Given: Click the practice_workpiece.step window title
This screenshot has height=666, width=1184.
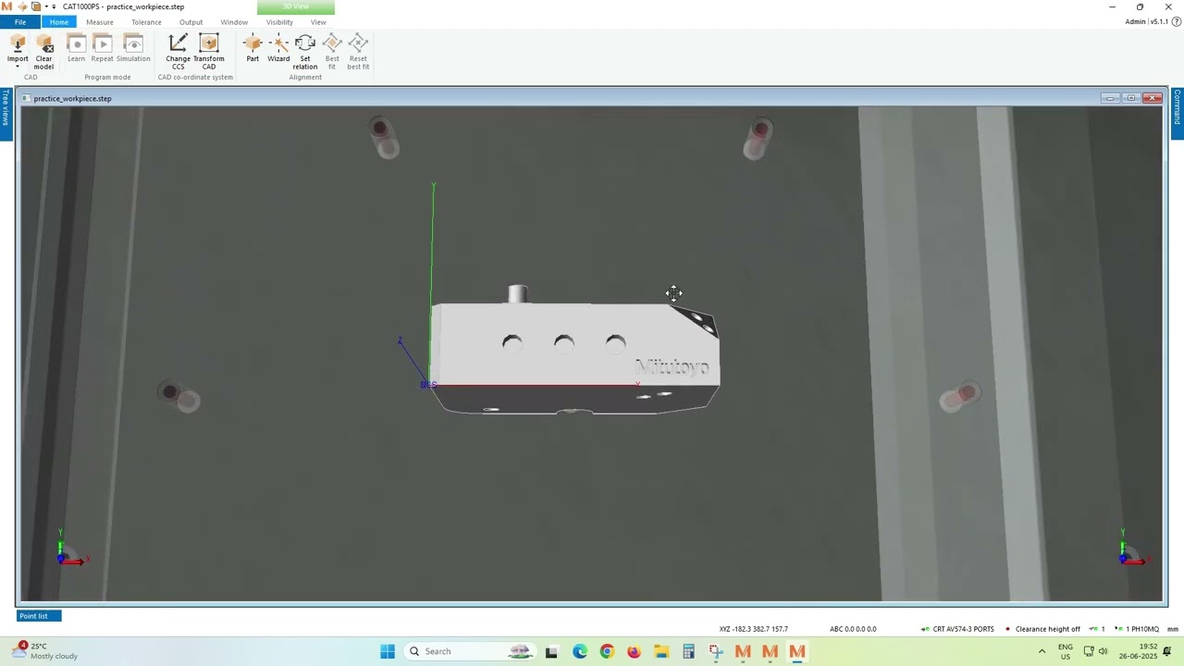Looking at the screenshot, I should (72, 98).
